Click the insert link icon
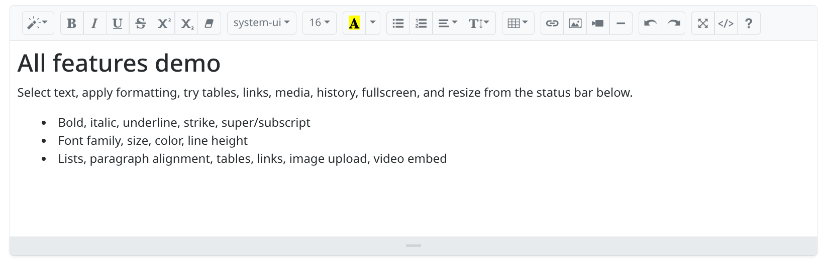Image resolution: width=828 pixels, height=265 pixels. (x=552, y=23)
